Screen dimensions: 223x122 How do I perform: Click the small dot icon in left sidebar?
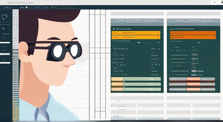(x=3, y=28)
